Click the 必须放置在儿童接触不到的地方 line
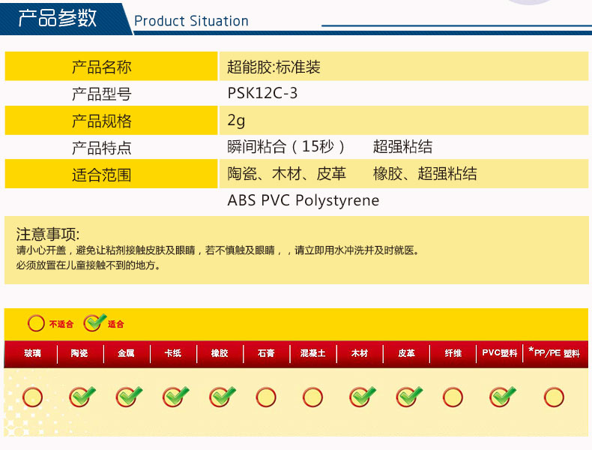The width and height of the screenshot is (592, 450). coord(88,265)
